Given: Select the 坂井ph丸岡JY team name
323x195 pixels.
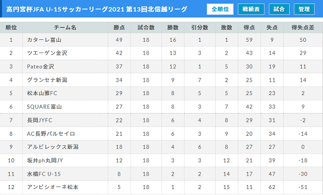Looking at the screenshot, I should 45,160.
